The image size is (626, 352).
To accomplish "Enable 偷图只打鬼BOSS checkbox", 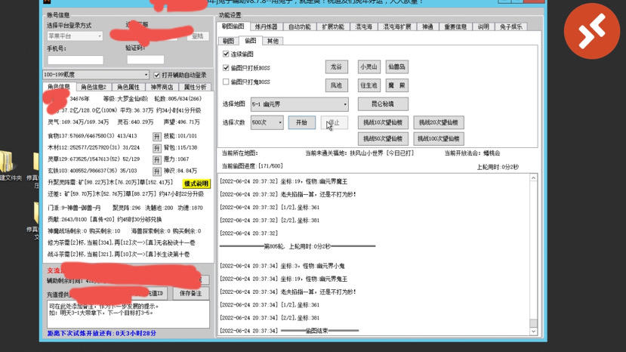I will pos(226,82).
